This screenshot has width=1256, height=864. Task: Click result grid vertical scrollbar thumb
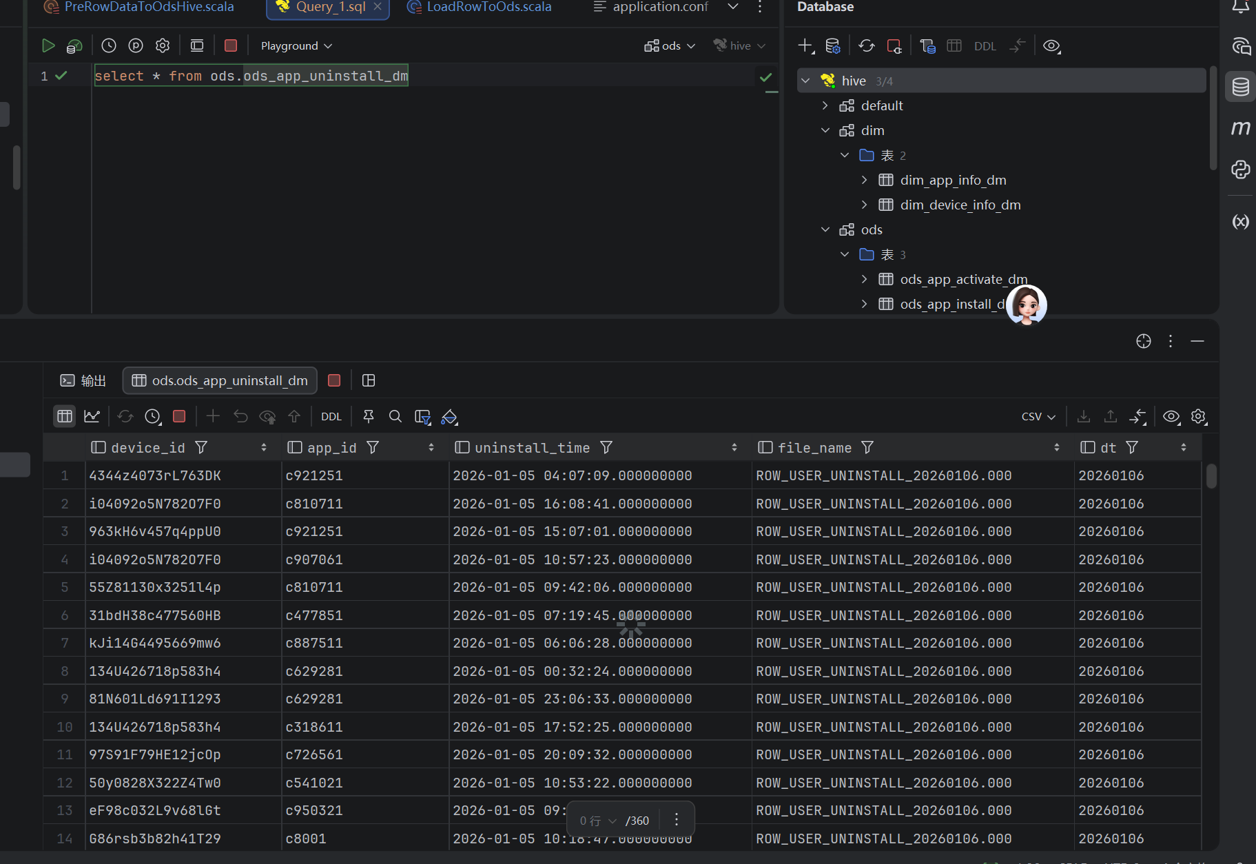tap(1211, 476)
